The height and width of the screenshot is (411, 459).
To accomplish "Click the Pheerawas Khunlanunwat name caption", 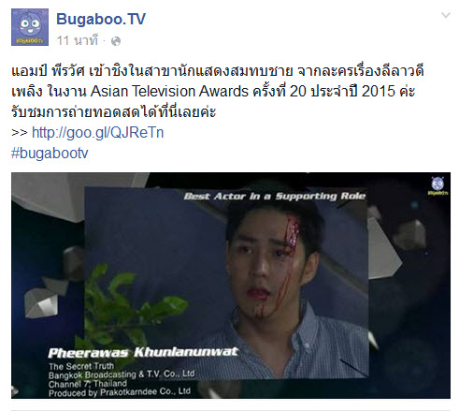I will (x=143, y=352).
